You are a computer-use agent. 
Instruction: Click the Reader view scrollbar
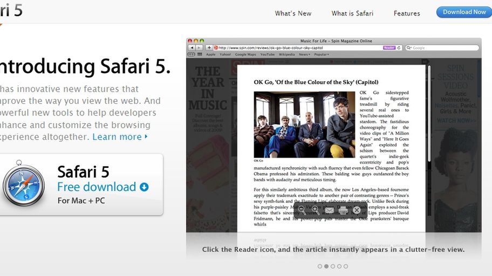click(x=429, y=114)
